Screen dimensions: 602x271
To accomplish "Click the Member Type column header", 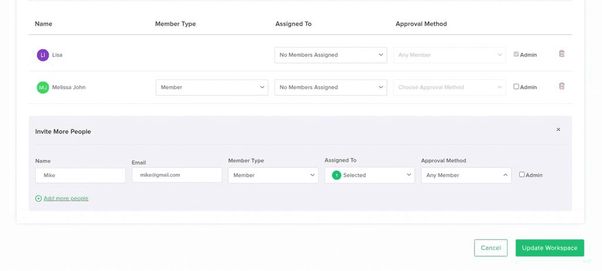I will 175,24.
